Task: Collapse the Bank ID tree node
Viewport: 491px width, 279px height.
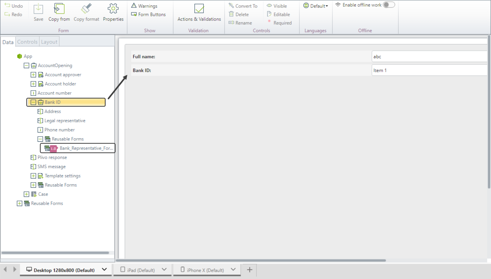Action: pos(33,102)
